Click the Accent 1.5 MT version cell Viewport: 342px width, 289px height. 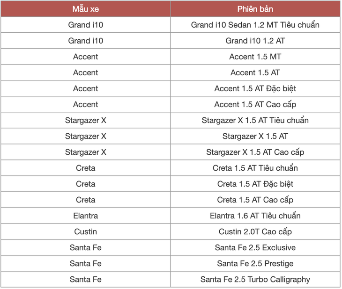[x=255, y=57]
